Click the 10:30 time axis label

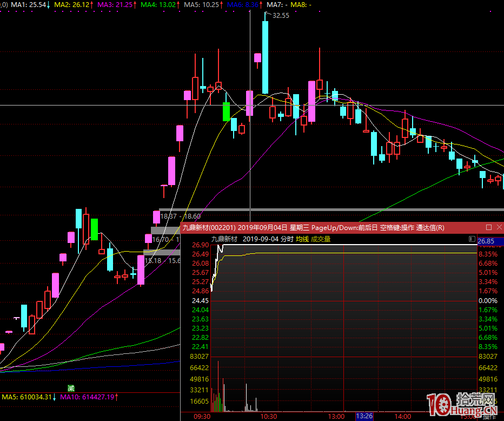[x=268, y=417]
